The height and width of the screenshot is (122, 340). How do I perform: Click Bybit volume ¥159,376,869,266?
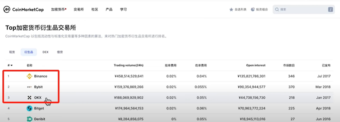click(x=129, y=87)
